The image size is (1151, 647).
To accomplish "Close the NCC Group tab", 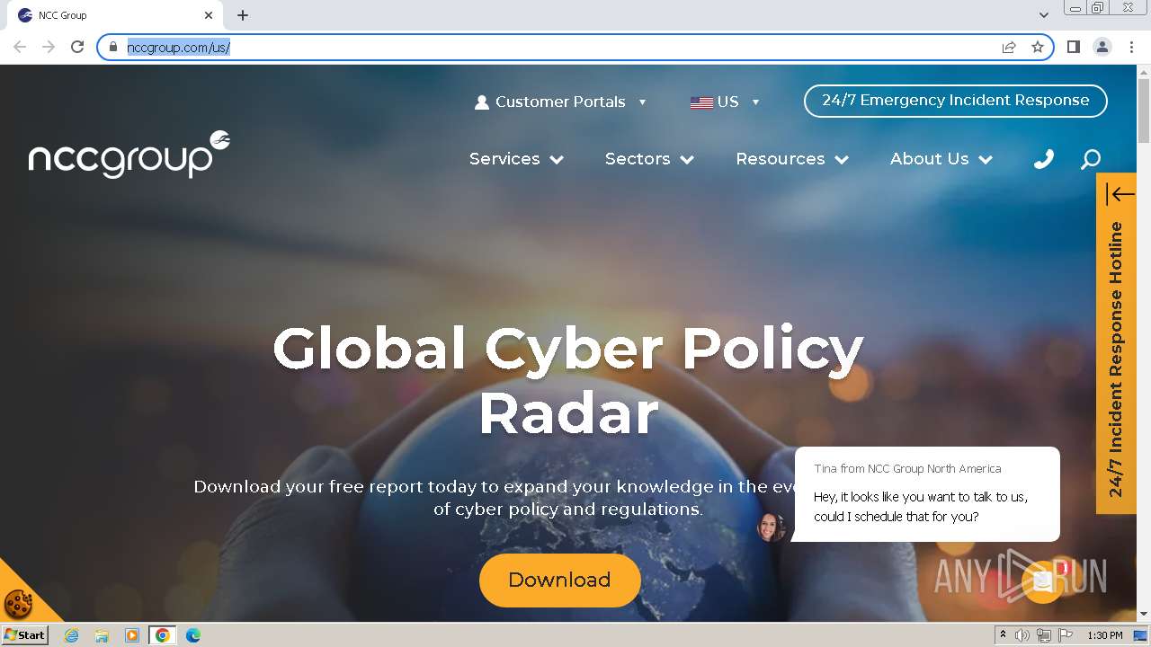I will (209, 15).
